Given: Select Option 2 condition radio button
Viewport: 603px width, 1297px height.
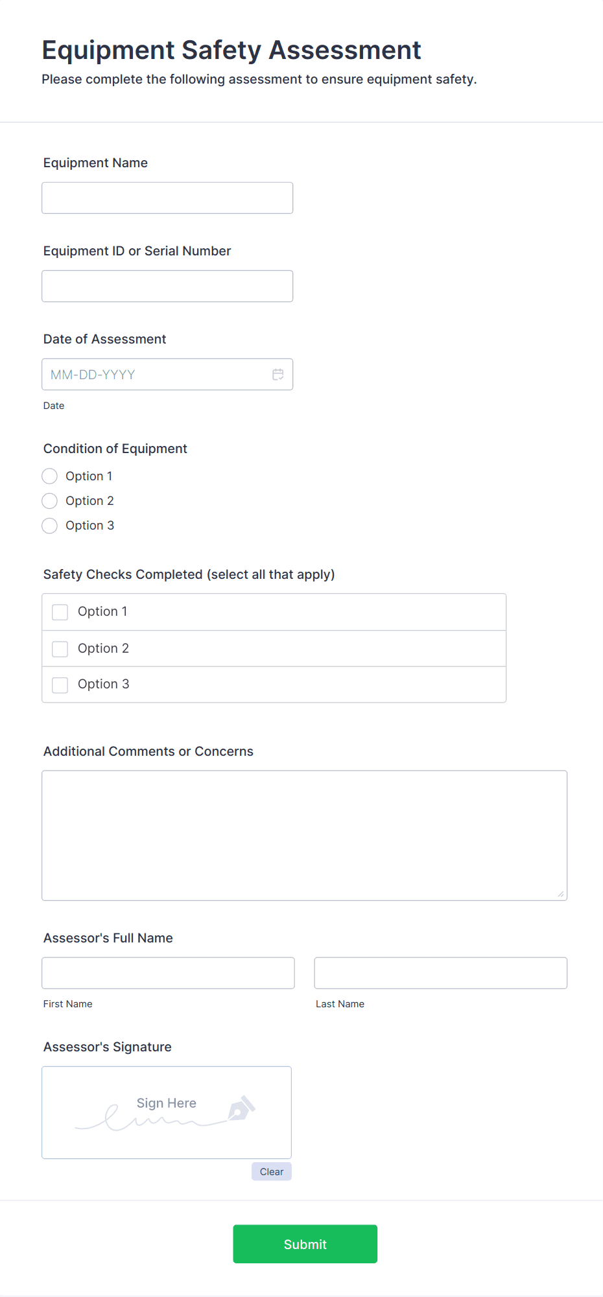Looking at the screenshot, I should (x=50, y=501).
